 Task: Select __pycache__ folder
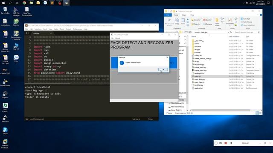coord(199,41)
